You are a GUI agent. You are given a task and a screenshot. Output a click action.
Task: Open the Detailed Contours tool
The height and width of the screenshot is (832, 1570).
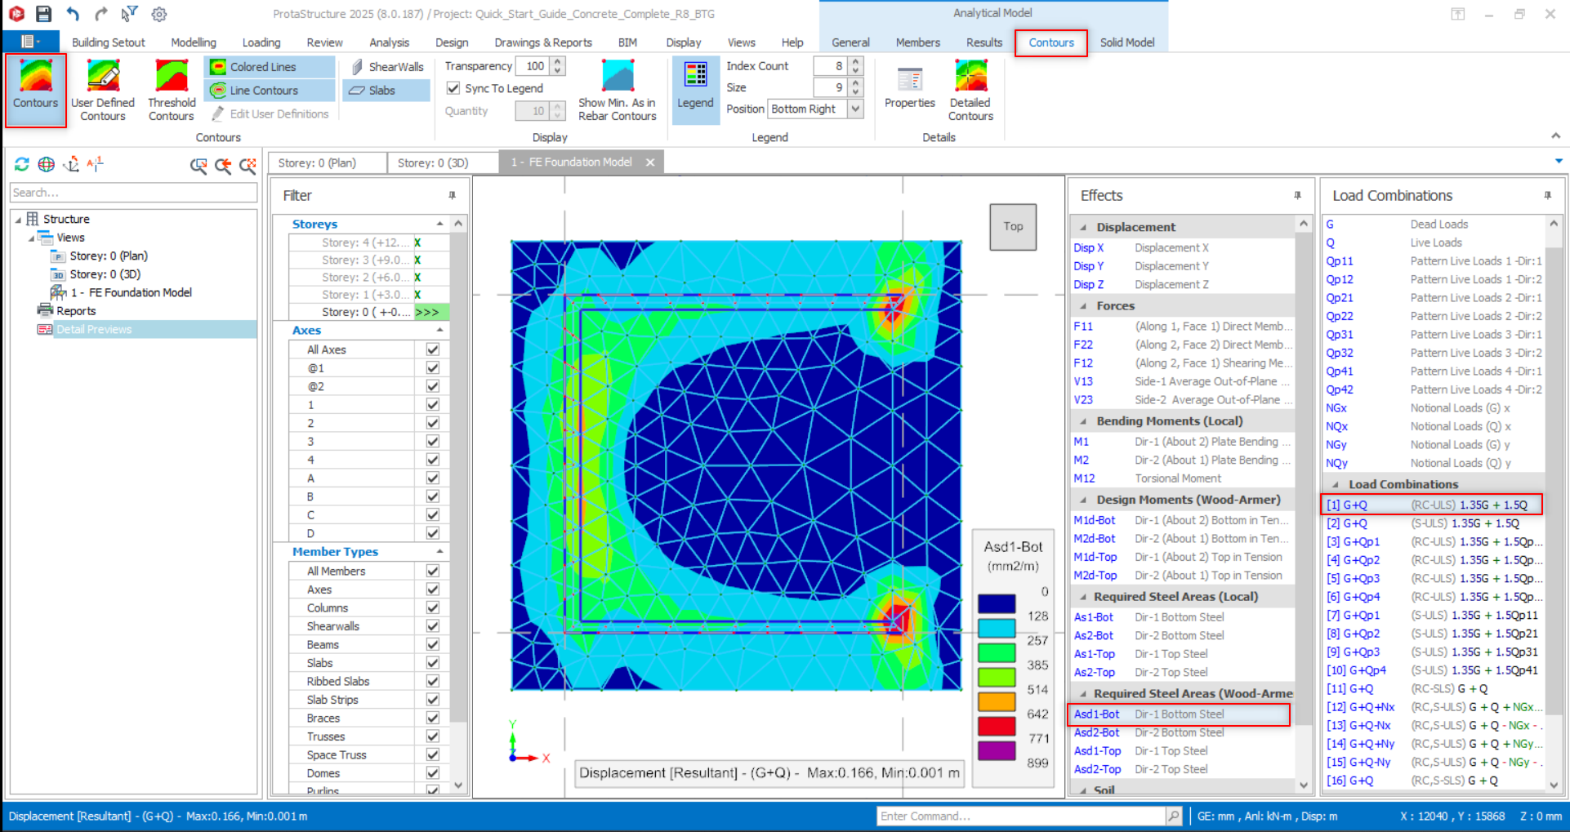pyautogui.click(x=970, y=90)
